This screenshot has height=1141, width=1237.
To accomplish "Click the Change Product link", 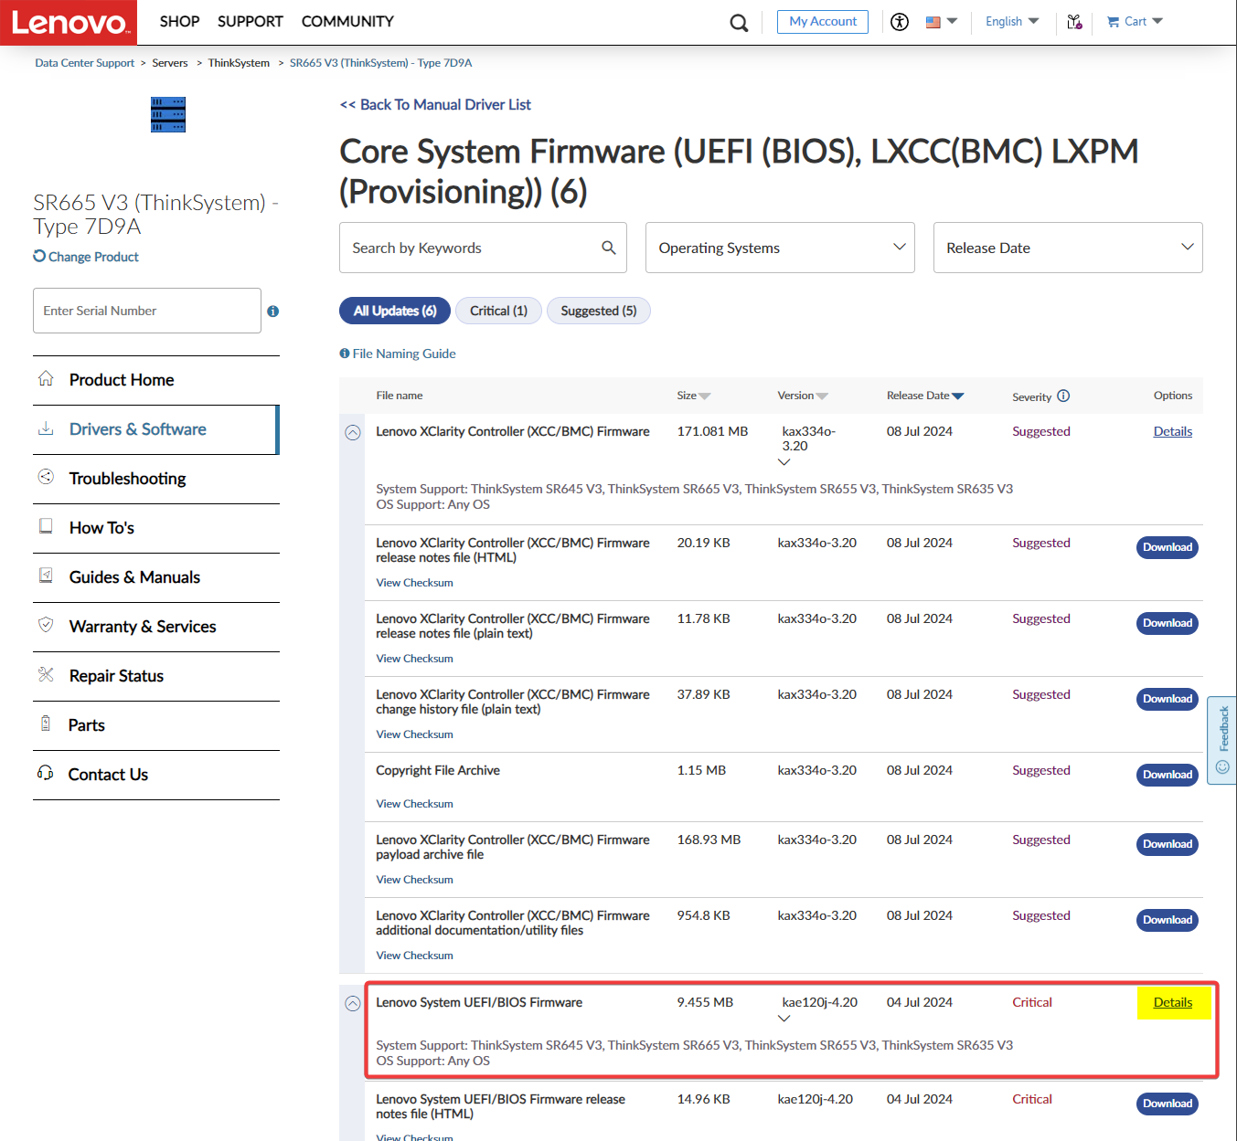I will [x=93, y=257].
